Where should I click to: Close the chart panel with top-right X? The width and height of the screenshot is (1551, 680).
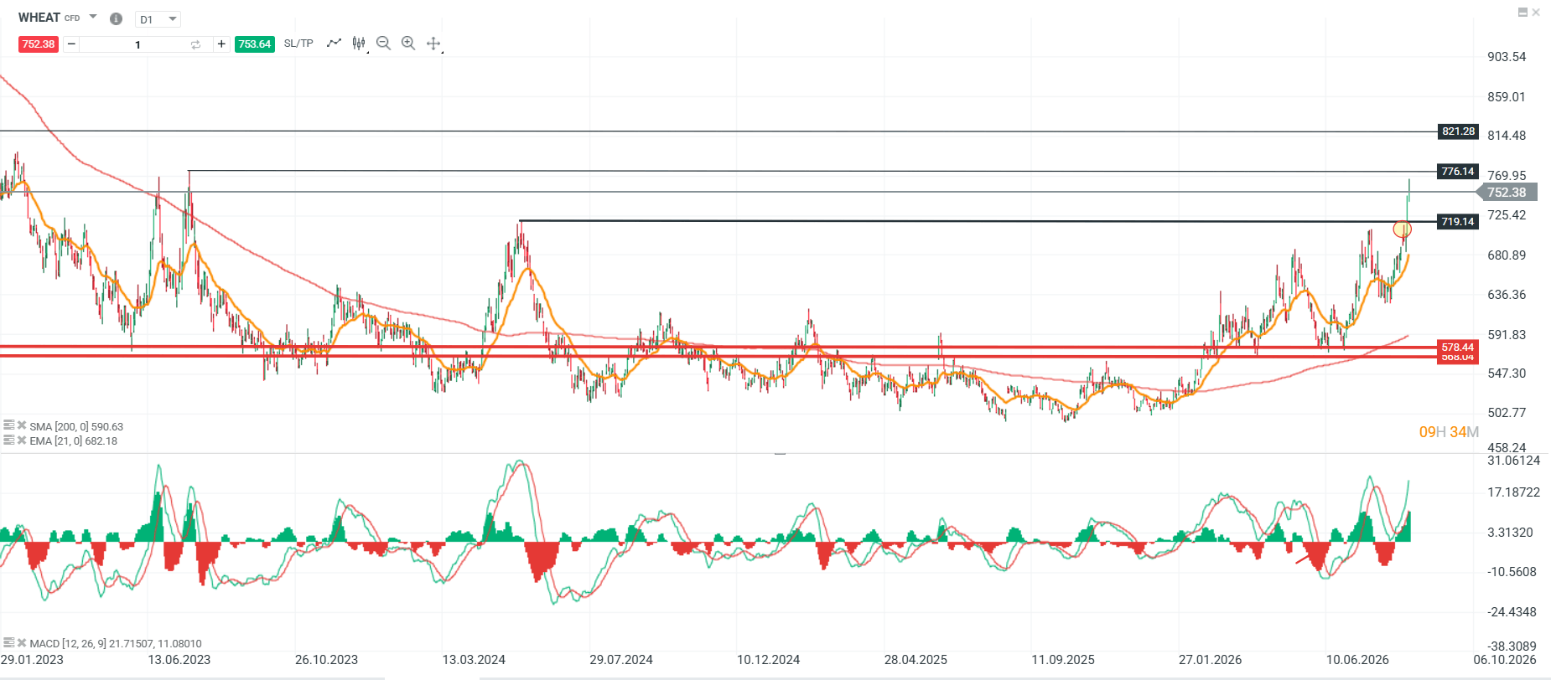(1536, 13)
